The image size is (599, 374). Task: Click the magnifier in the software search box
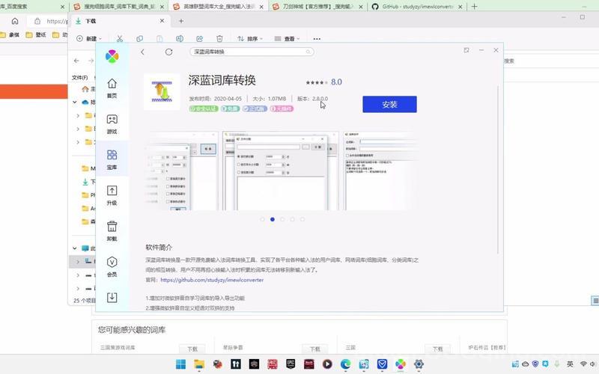308,52
